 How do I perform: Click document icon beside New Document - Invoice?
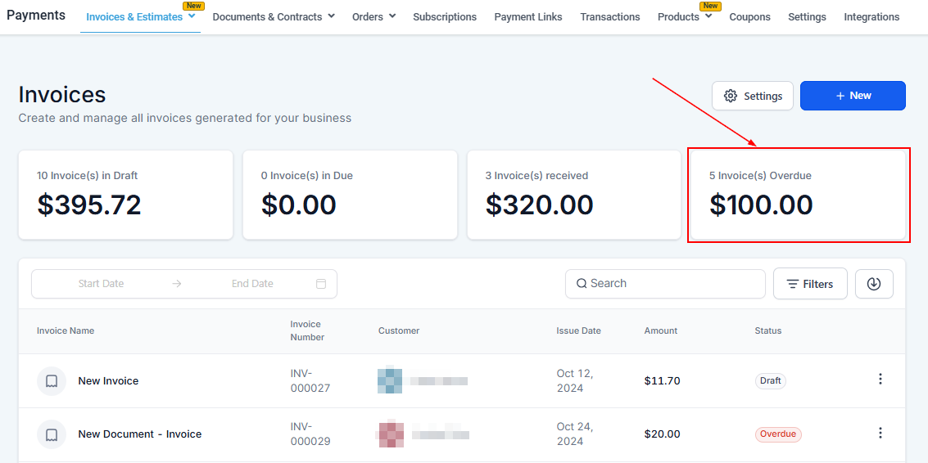pyautogui.click(x=52, y=434)
